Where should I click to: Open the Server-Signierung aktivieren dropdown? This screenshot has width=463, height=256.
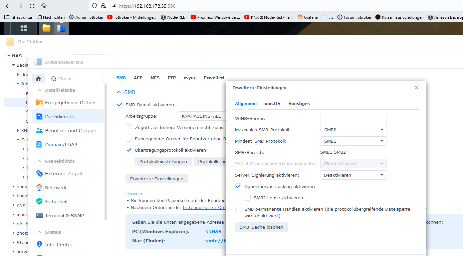(x=353, y=175)
